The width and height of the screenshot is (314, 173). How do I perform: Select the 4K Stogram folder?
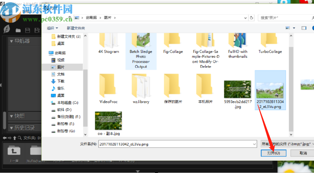point(109,44)
